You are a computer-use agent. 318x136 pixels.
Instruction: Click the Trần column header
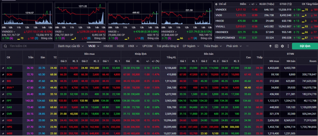tap(31, 57)
